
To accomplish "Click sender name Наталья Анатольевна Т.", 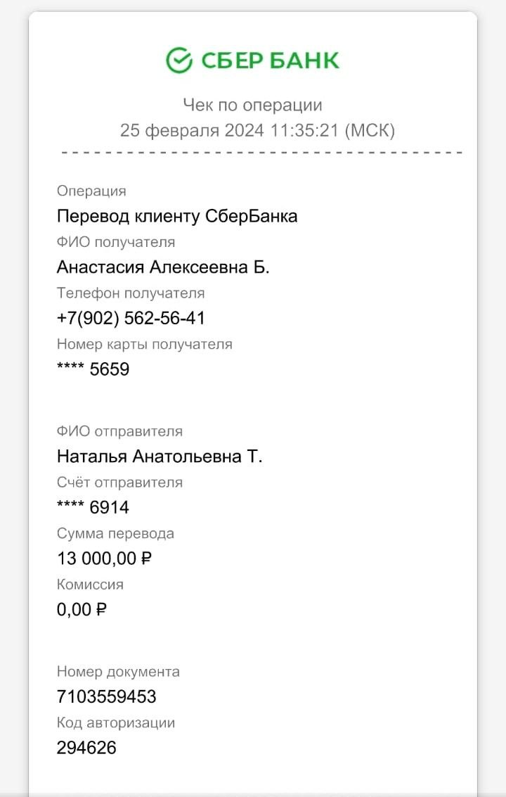I will point(160,457).
